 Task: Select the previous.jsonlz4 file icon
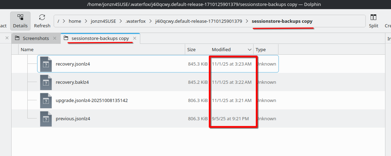[x=46, y=118]
